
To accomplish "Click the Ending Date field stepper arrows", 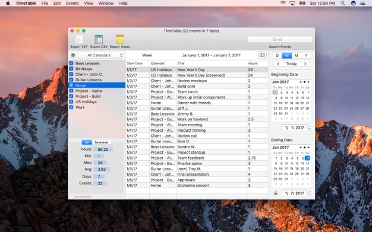I will coord(310,193).
